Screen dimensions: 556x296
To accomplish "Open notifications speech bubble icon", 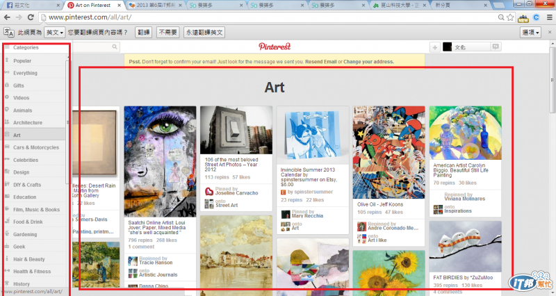I will click(496, 47).
